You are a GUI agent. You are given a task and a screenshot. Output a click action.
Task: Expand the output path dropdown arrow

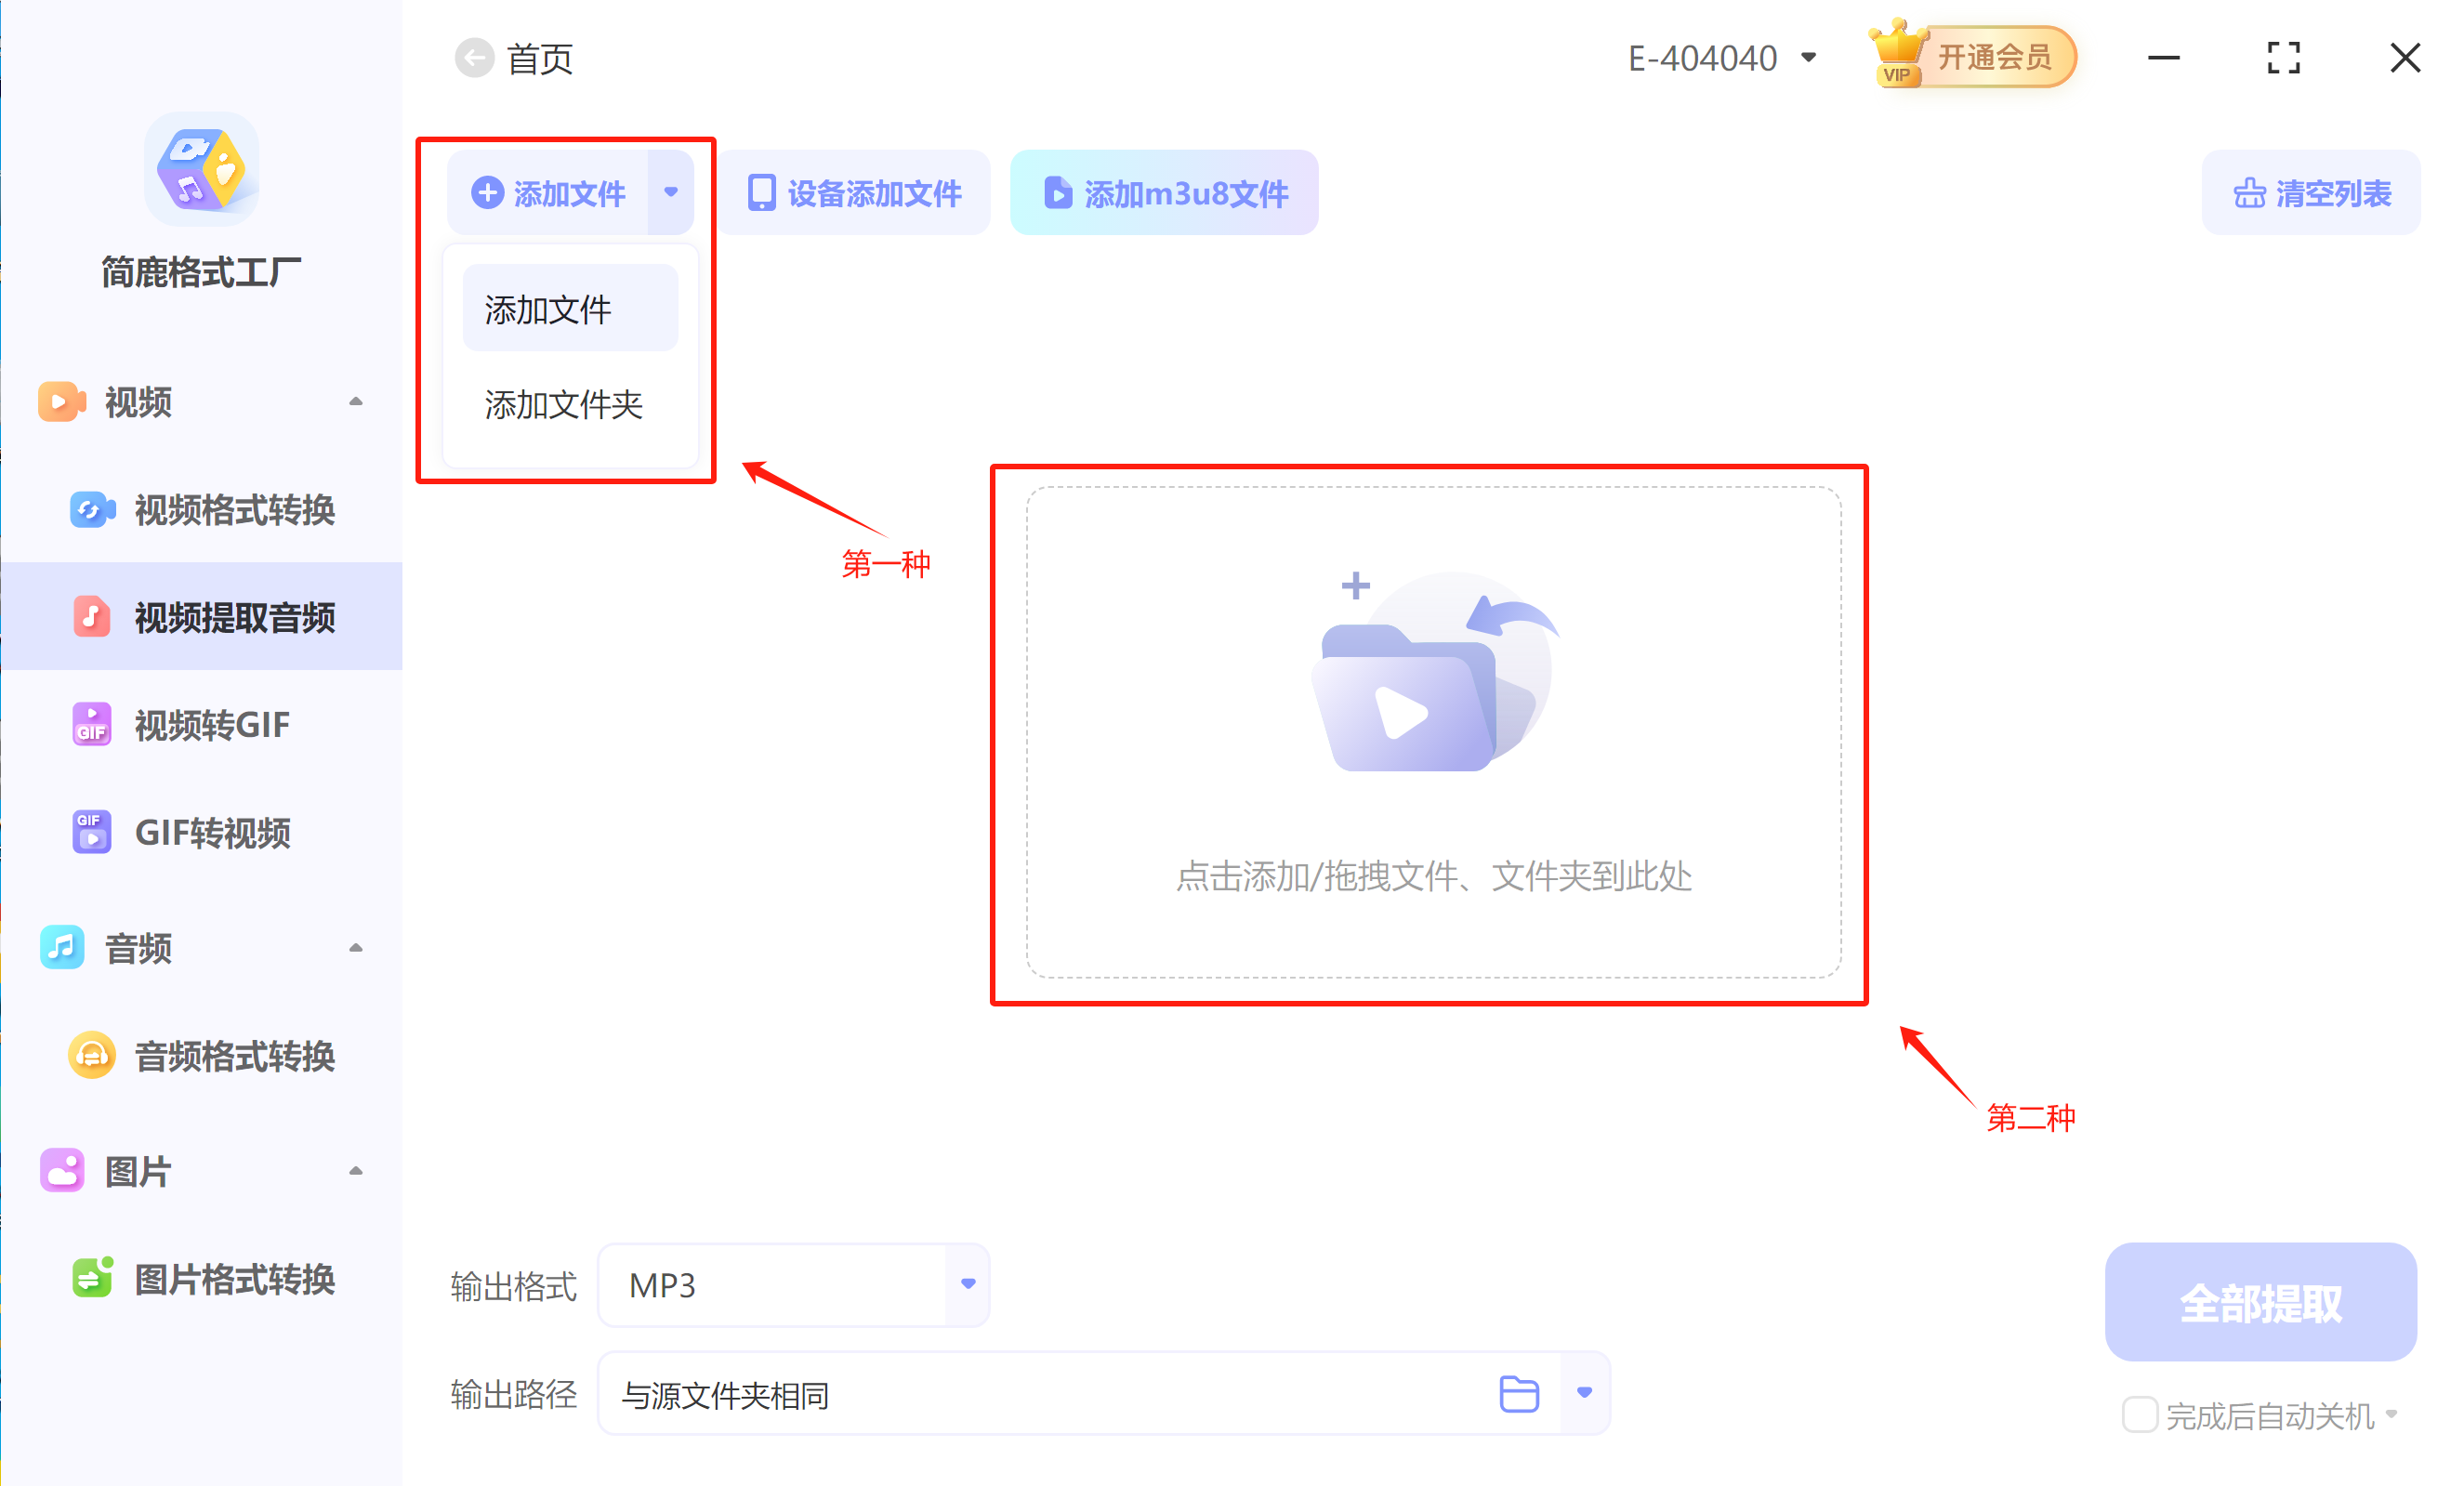click(1584, 1393)
